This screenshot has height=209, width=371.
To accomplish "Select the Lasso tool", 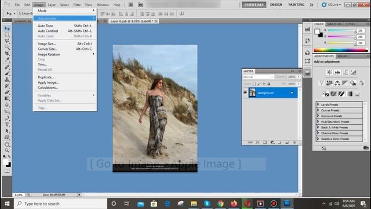I will pyautogui.click(x=7, y=41).
